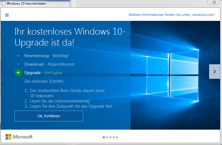The width and height of the screenshot is (222, 145).
Task: Select the fifth page indicator dot
Action: coord(117,137)
